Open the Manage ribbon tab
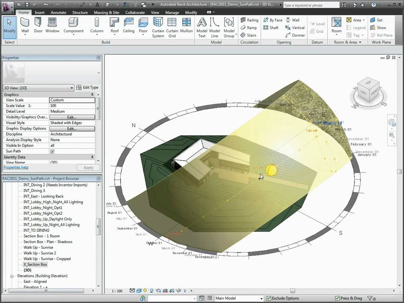This screenshot has width=404, height=303. (172, 12)
